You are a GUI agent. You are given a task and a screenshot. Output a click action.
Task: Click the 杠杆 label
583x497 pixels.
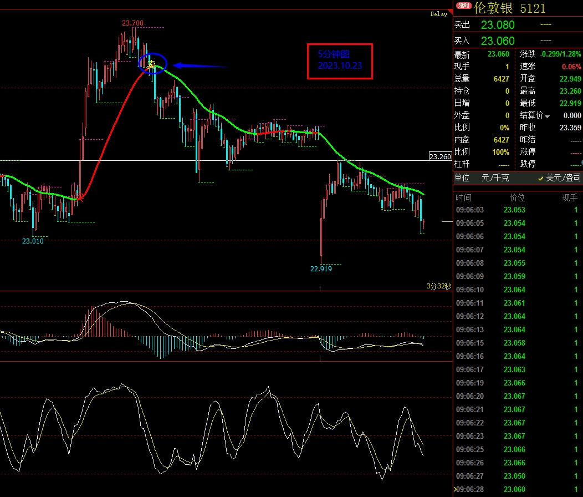coord(462,164)
